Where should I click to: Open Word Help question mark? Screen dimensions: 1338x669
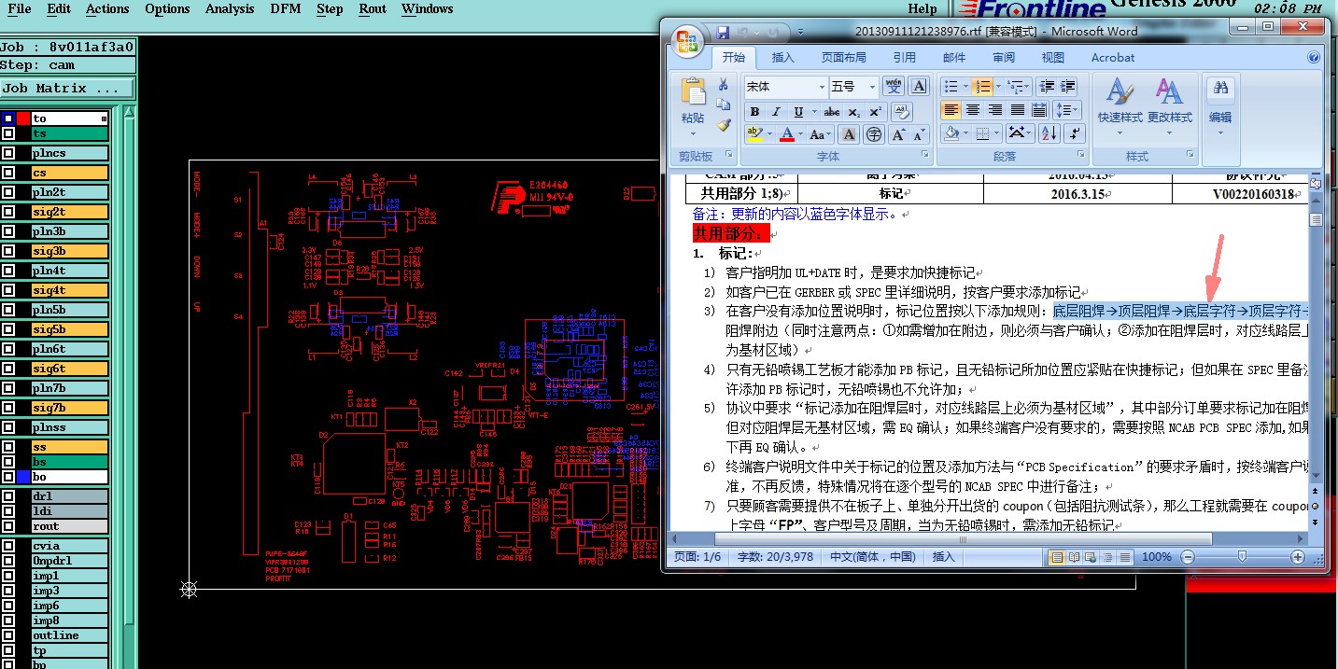click(1313, 57)
